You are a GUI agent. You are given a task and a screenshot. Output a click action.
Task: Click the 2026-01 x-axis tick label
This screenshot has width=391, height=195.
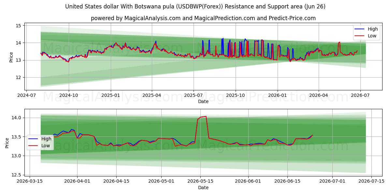point(278,95)
